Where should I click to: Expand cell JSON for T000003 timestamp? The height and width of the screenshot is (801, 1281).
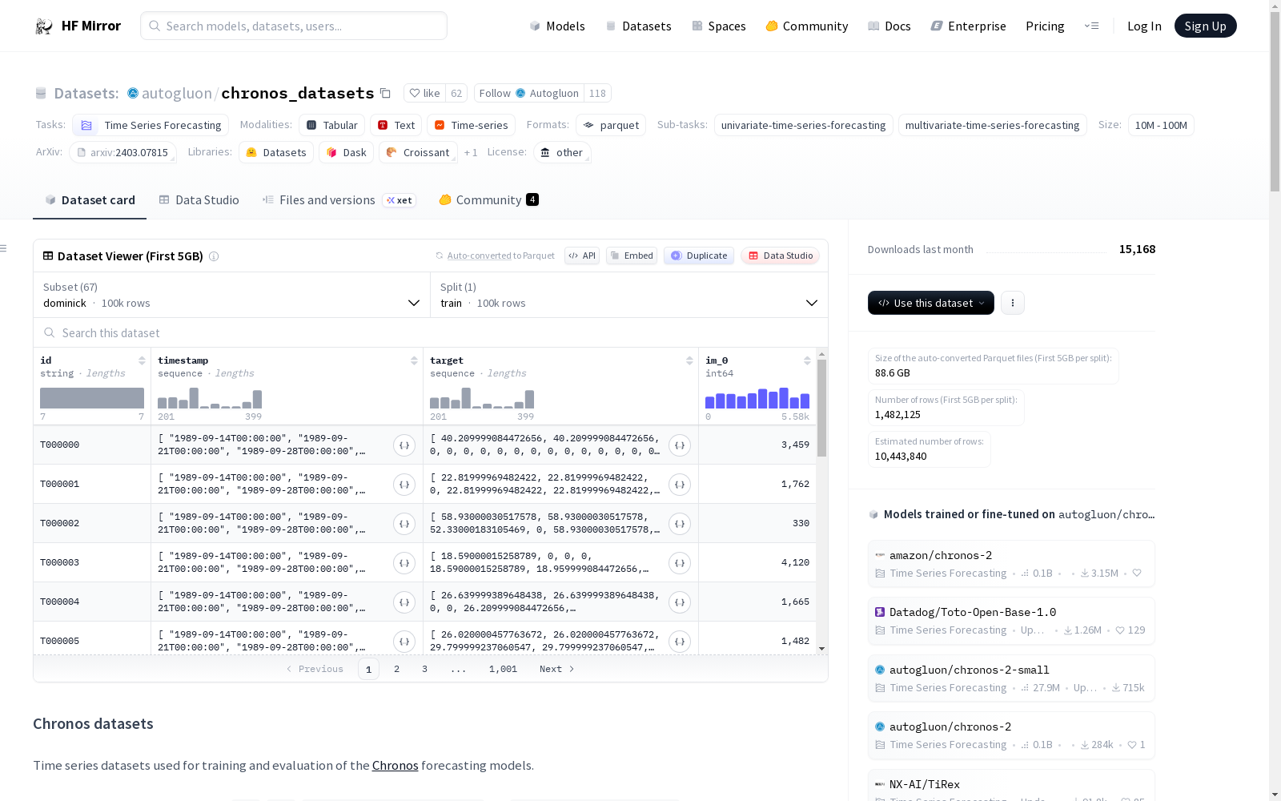click(x=404, y=563)
